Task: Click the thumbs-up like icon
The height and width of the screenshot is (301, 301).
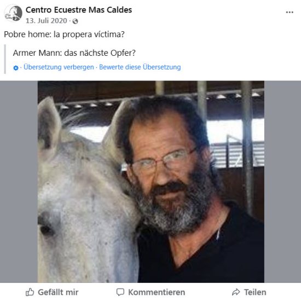Action: pyautogui.click(x=30, y=292)
